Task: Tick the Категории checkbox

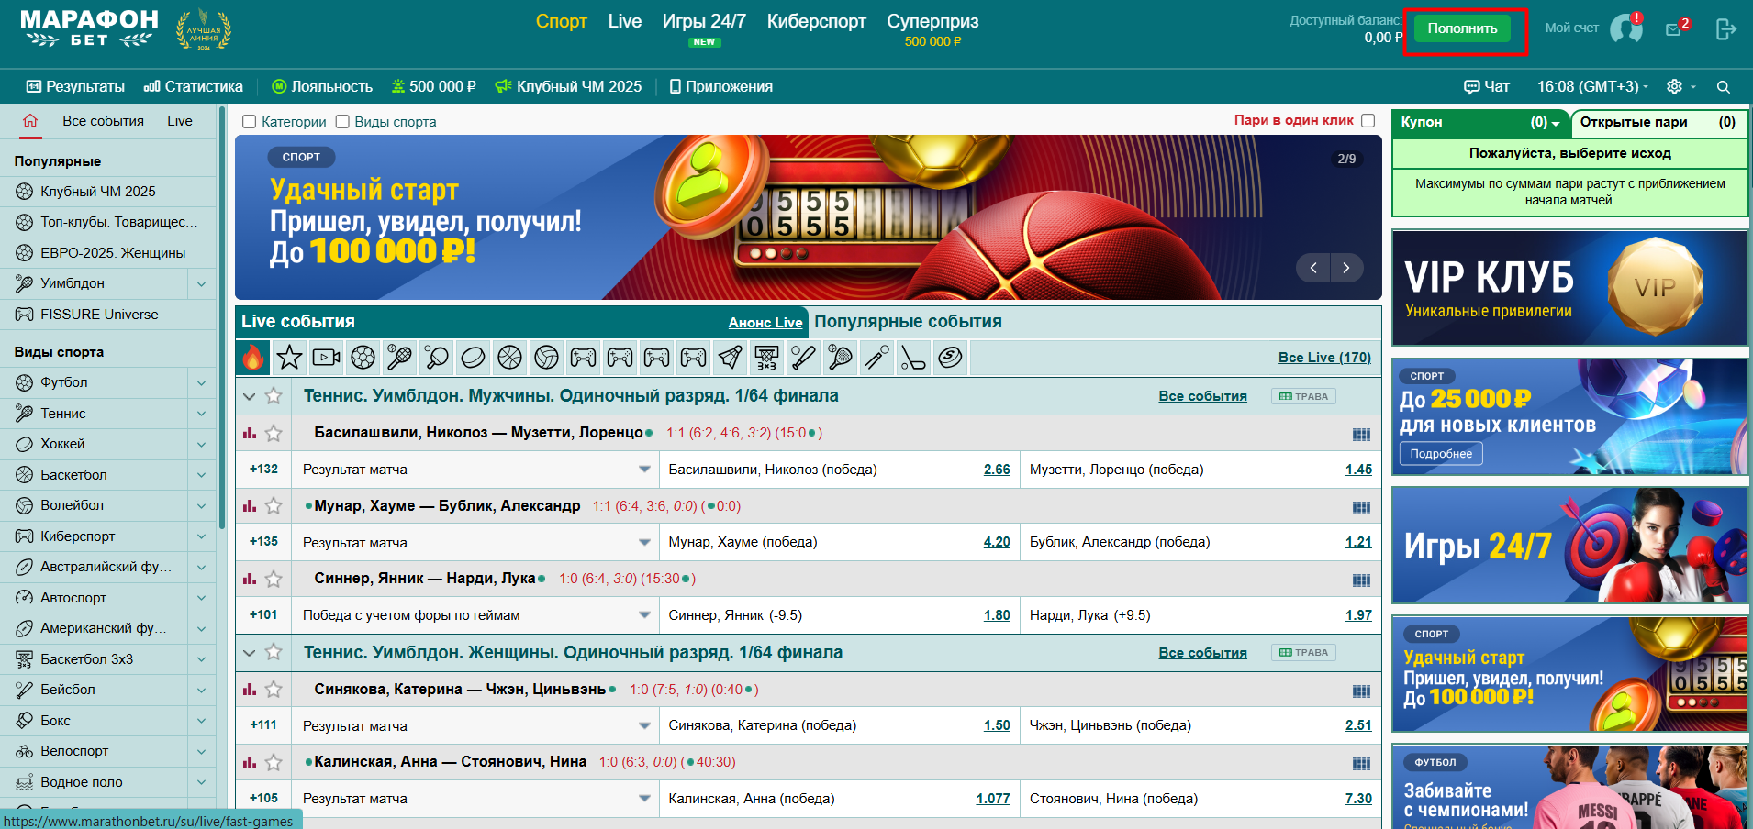Action: [249, 122]
